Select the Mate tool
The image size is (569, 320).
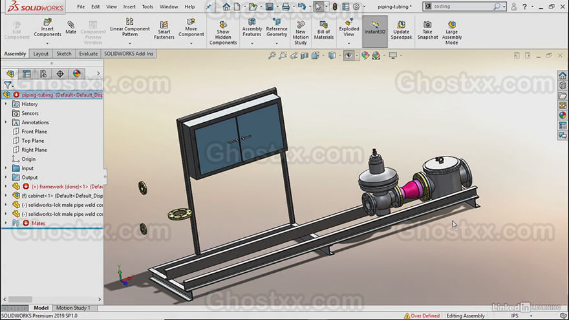pyautogui.click(x=70, y=28)
